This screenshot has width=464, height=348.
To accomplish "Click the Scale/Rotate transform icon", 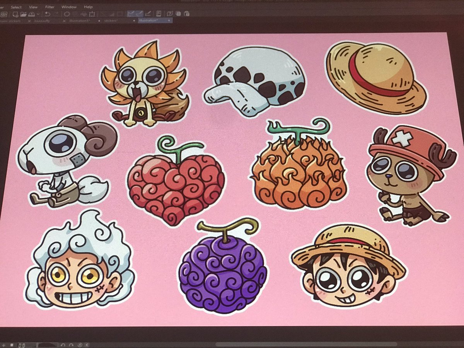I will tap(92, 14).
